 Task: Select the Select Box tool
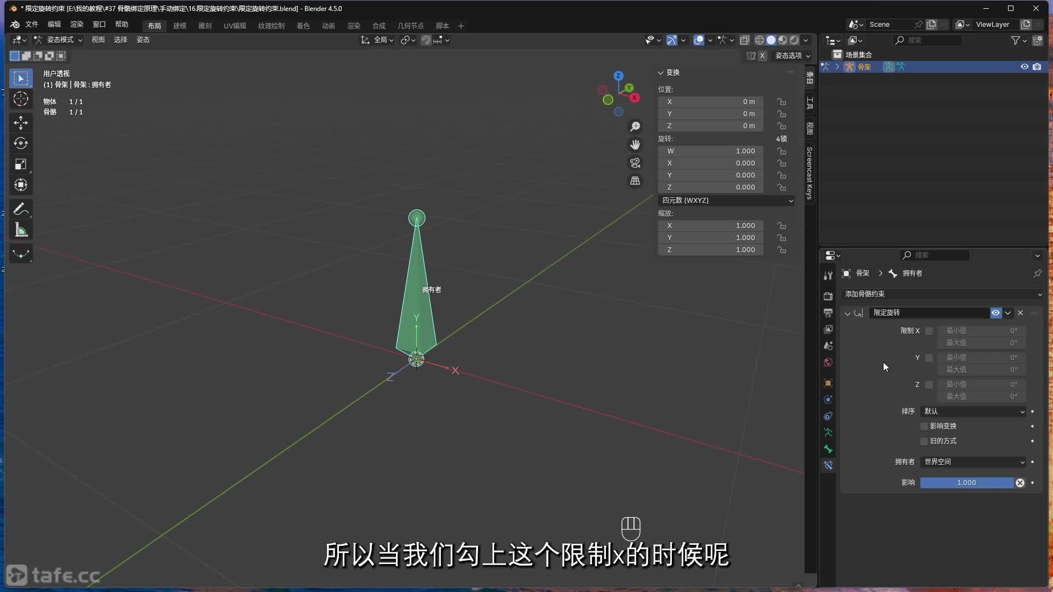coord(21,78)
